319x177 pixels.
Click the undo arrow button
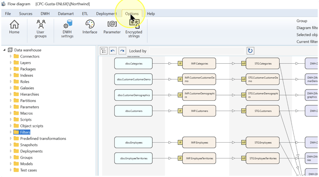[113, 51]
